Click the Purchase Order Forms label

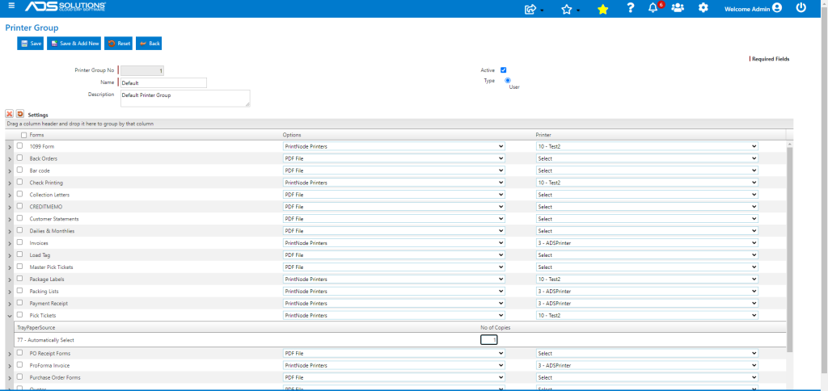(x=55, y=377)
